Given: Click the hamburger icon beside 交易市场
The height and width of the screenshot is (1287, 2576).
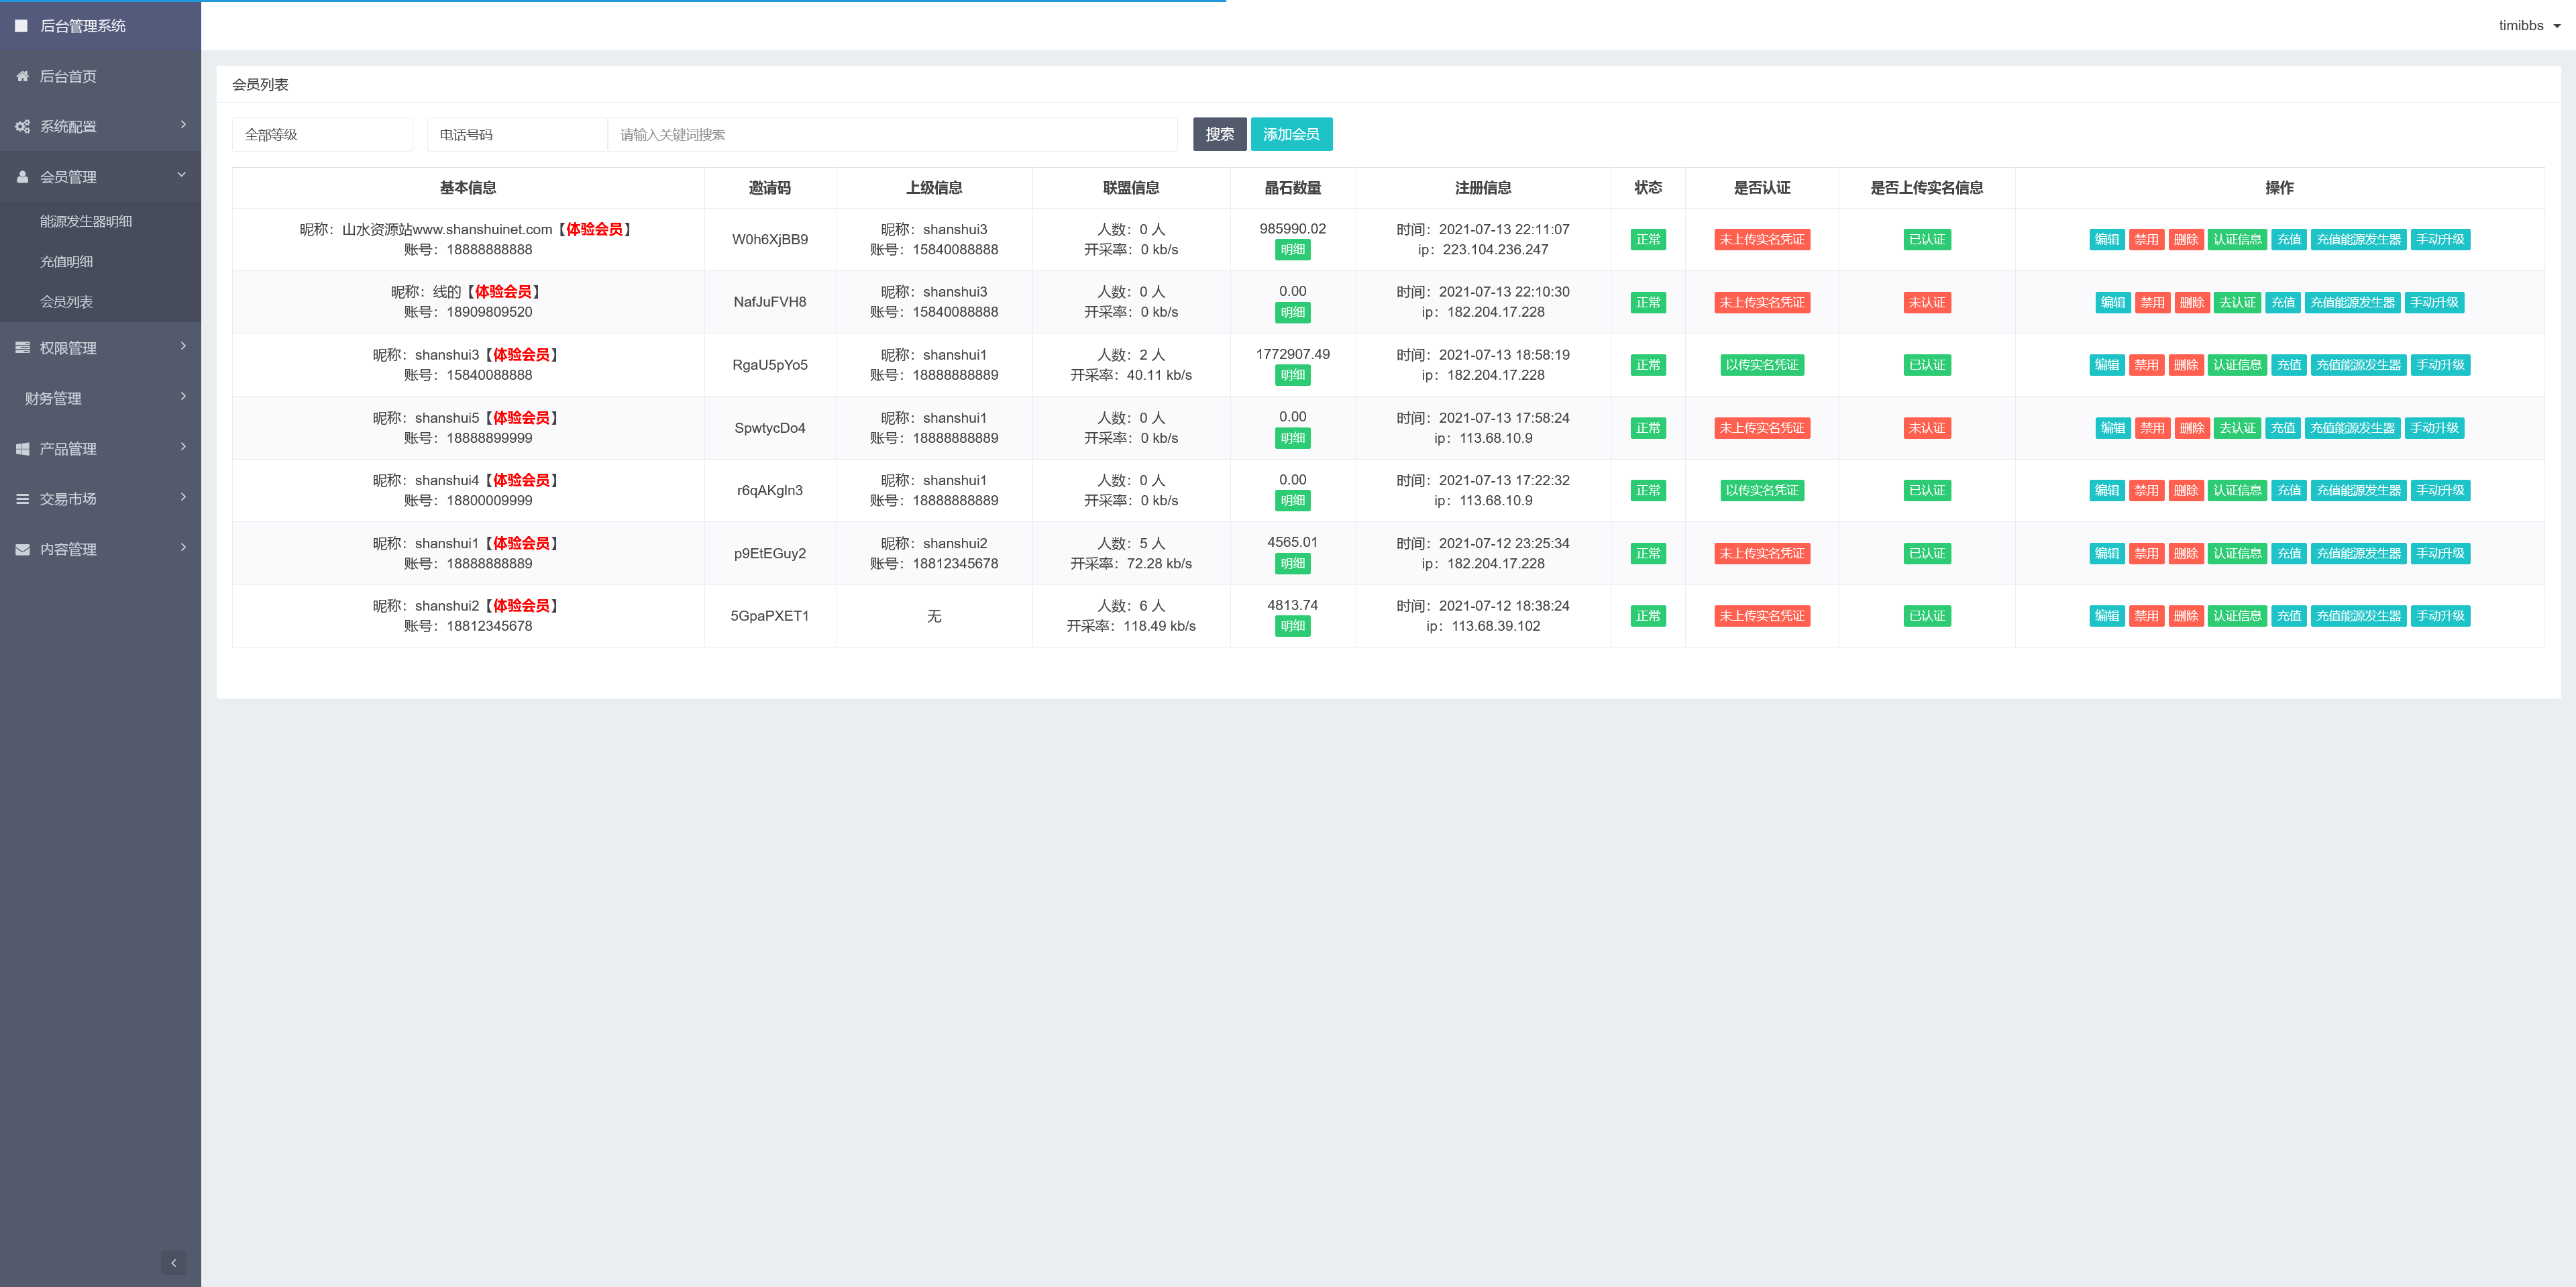Looking at the screenshot, I should (22, 499).
